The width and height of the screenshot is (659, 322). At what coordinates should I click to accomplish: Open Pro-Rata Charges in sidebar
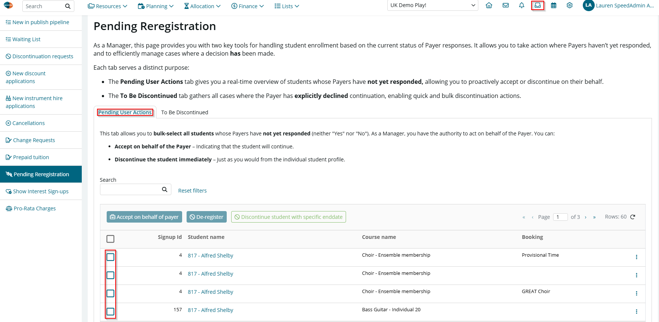pos(41,208)
